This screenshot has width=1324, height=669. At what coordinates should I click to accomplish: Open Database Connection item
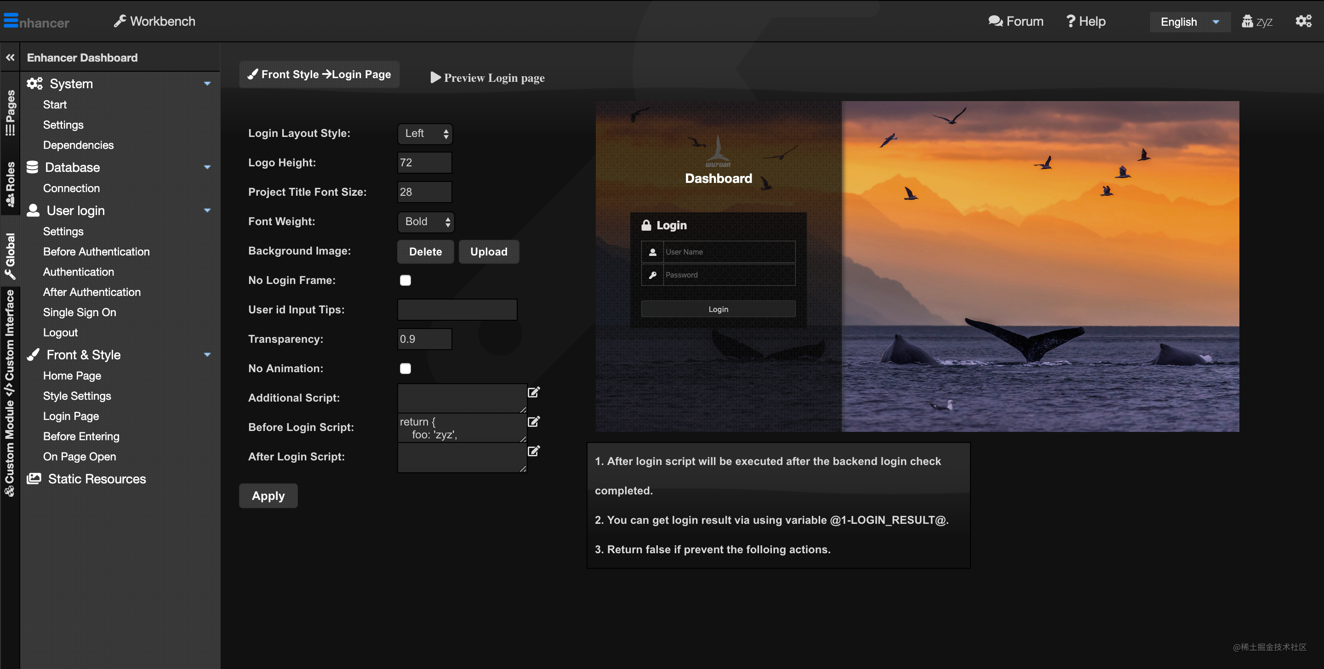71,188
